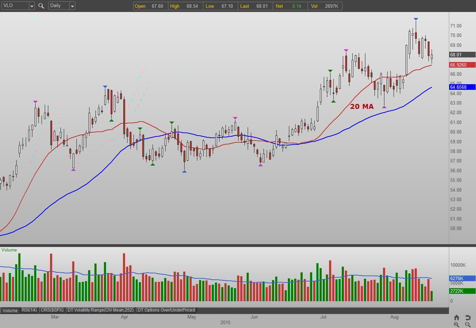Open the VLO symbol dropdown arrow
This screenshot has height=328, width=476.
click(x=32, y=6)
